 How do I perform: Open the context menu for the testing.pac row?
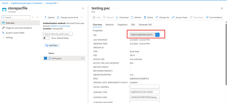(83, 58)
